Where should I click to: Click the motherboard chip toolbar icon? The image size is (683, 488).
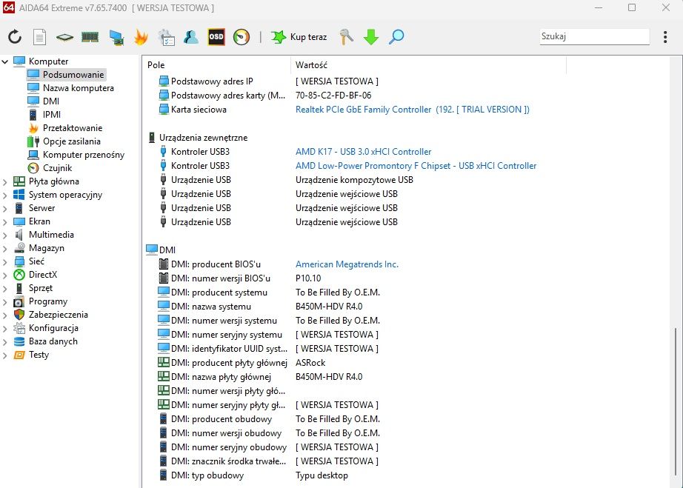coord(64,38)
